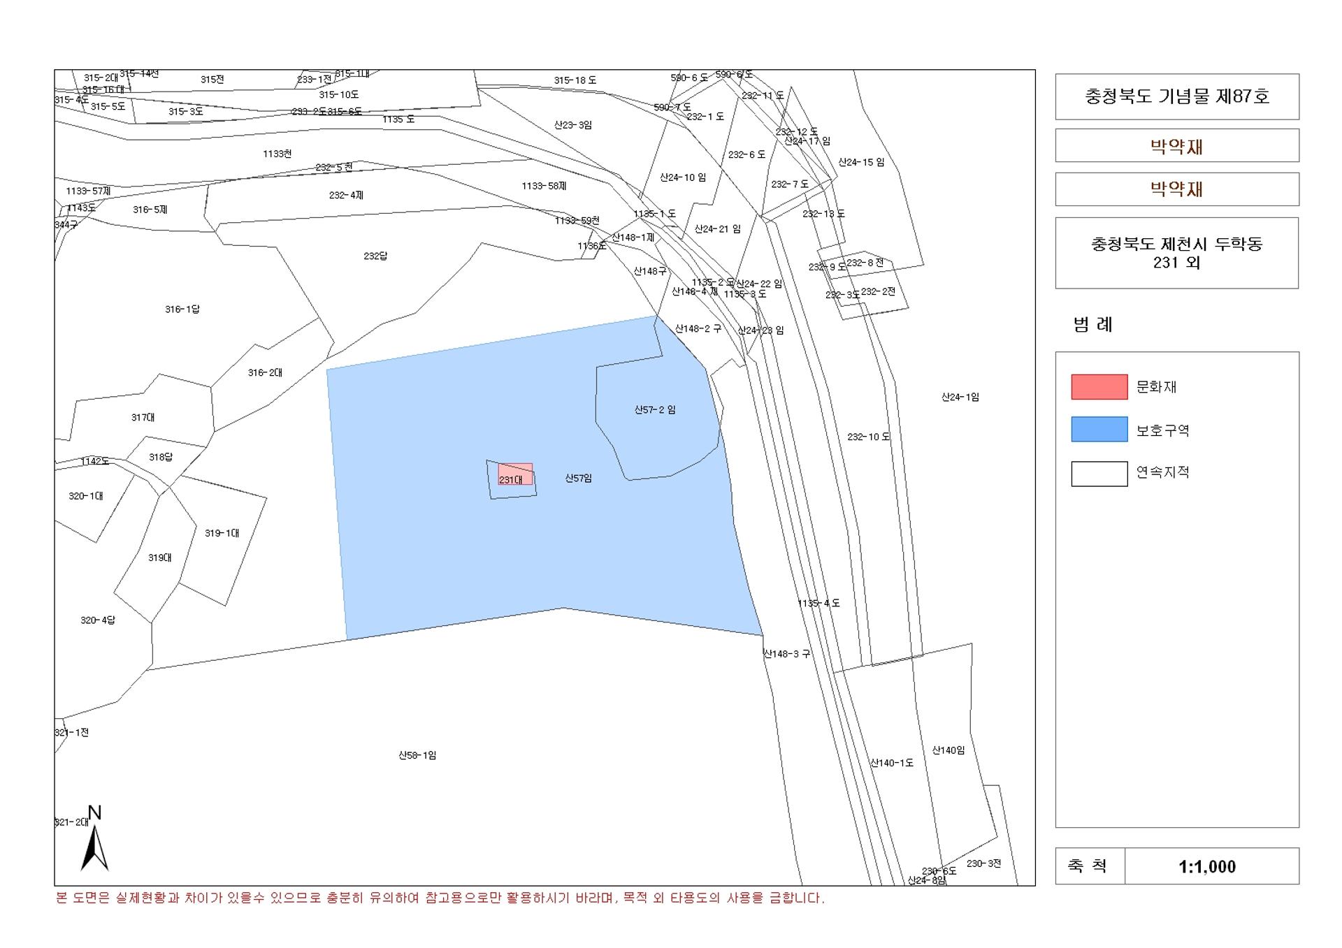Click the 범례 legend heading
This screenshot has height=948, width=1342.
point(1092,325)
